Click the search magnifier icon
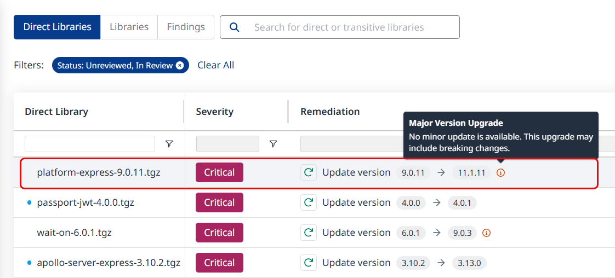This screenshot has height=278, width=615. point(235,27)
